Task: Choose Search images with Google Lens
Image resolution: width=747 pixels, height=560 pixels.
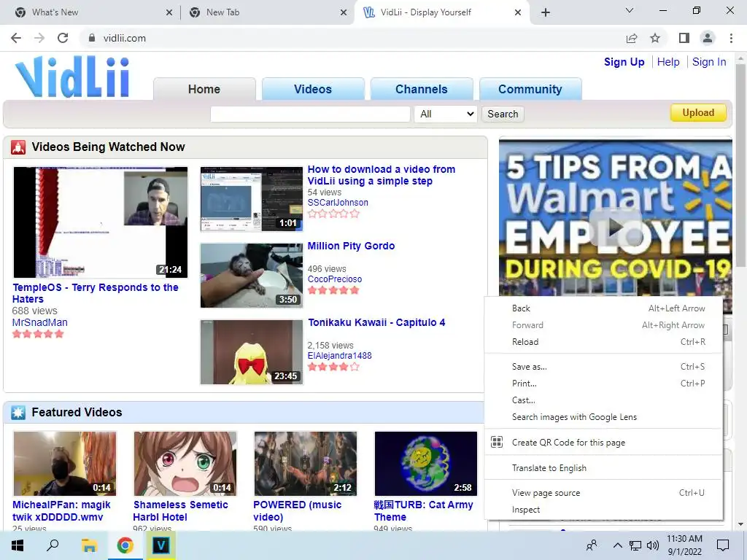Action: click(x=603, y=417)
